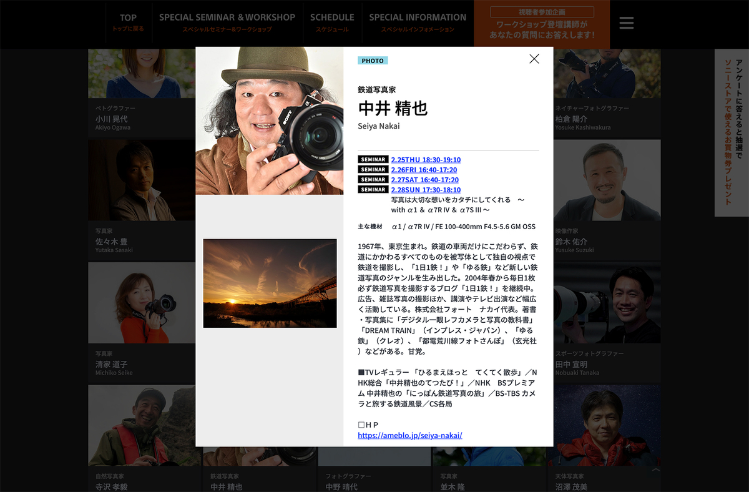Open seminar link 2.28SUN 17:30-18:10
Viewport: 749px width, 492px height.
coord(426,190)
